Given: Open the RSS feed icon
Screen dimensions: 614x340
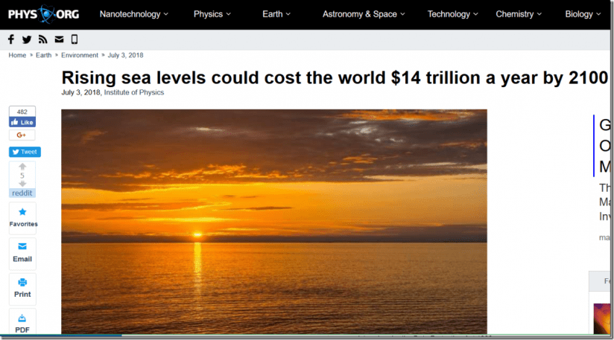Looking at the screenshot, I should pyautogui.click(x=43, y=39).
